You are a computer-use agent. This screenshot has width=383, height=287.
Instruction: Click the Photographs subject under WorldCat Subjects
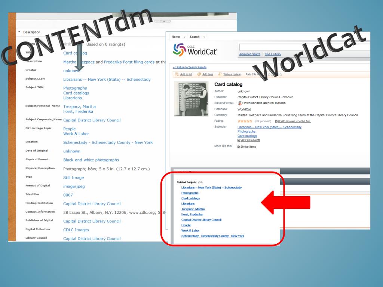(246, 132)
